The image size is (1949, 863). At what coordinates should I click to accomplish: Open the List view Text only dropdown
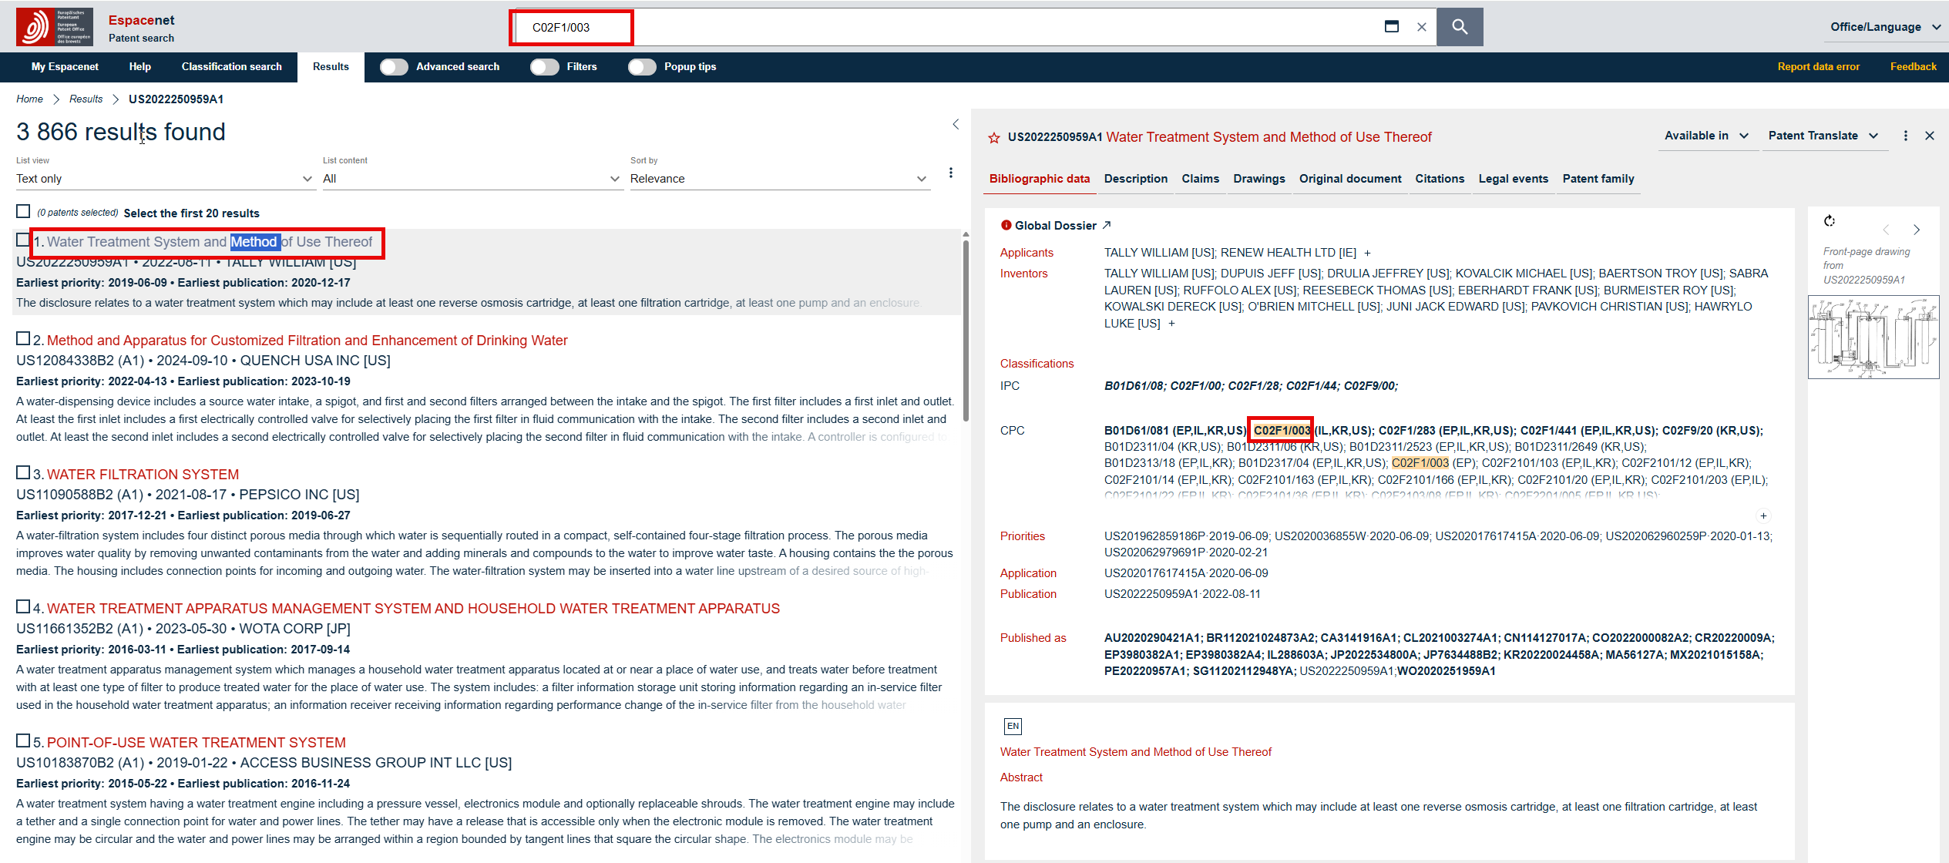[x=164, y=179]
